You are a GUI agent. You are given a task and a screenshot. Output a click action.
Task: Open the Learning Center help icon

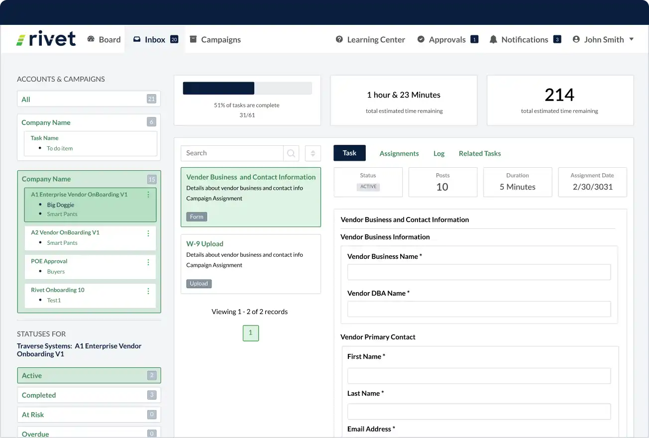click(340, 39)
